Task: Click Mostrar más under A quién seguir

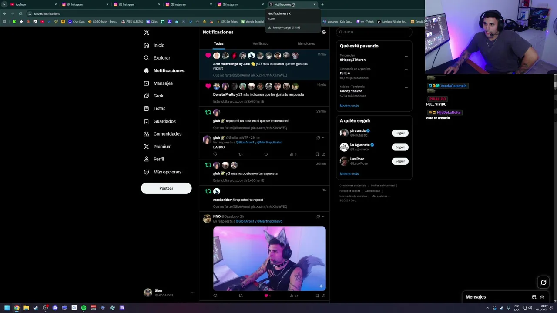Action: (x=349, y=174)
